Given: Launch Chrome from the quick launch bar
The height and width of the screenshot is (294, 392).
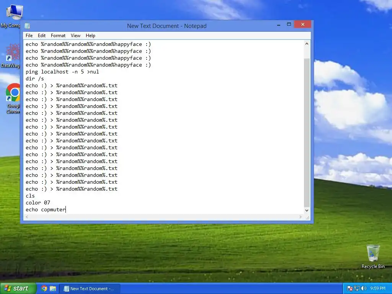Looking at the screenshot, I should click(x=44, y=289).
